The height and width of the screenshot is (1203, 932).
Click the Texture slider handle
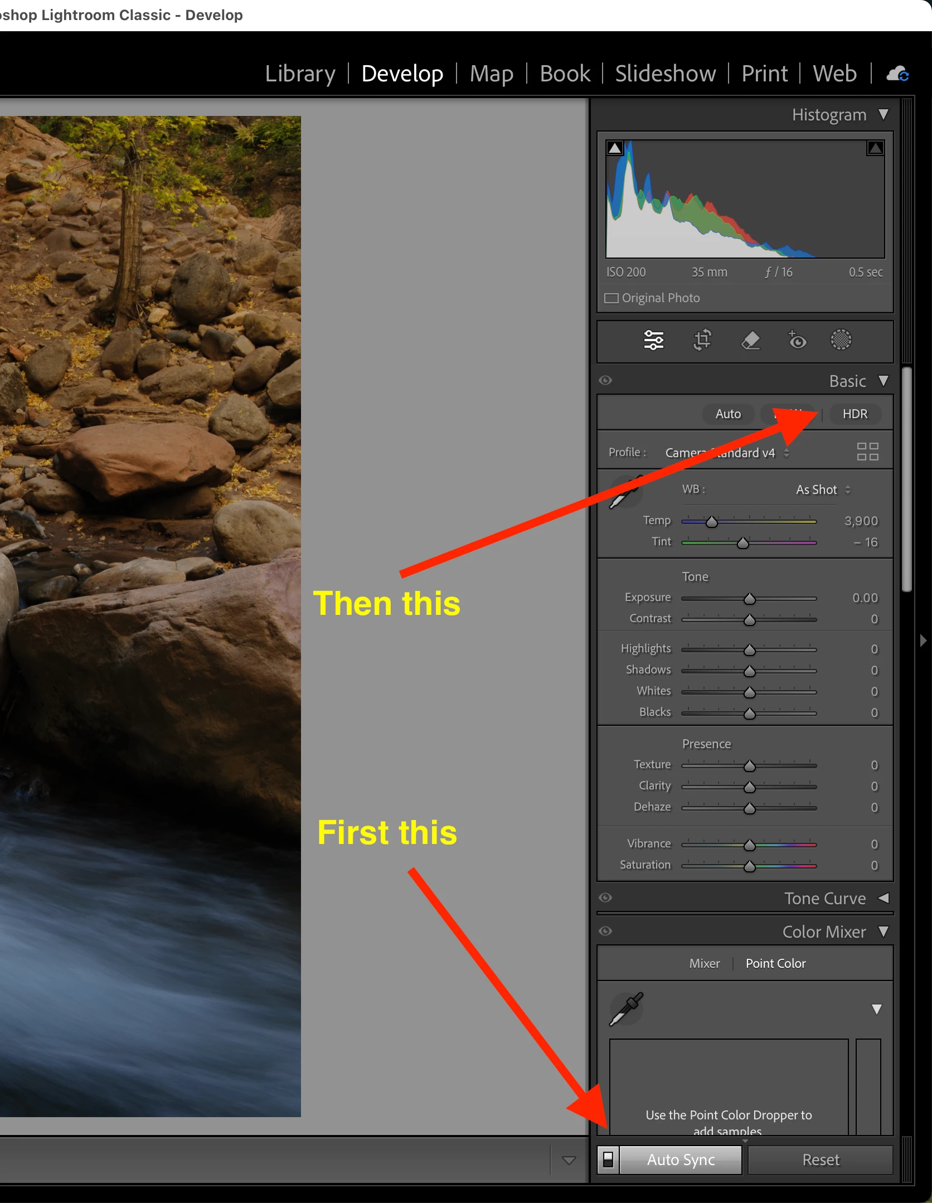click(750, 766)
